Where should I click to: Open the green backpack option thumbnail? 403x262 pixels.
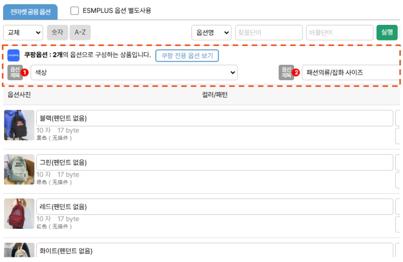[19, 169]
